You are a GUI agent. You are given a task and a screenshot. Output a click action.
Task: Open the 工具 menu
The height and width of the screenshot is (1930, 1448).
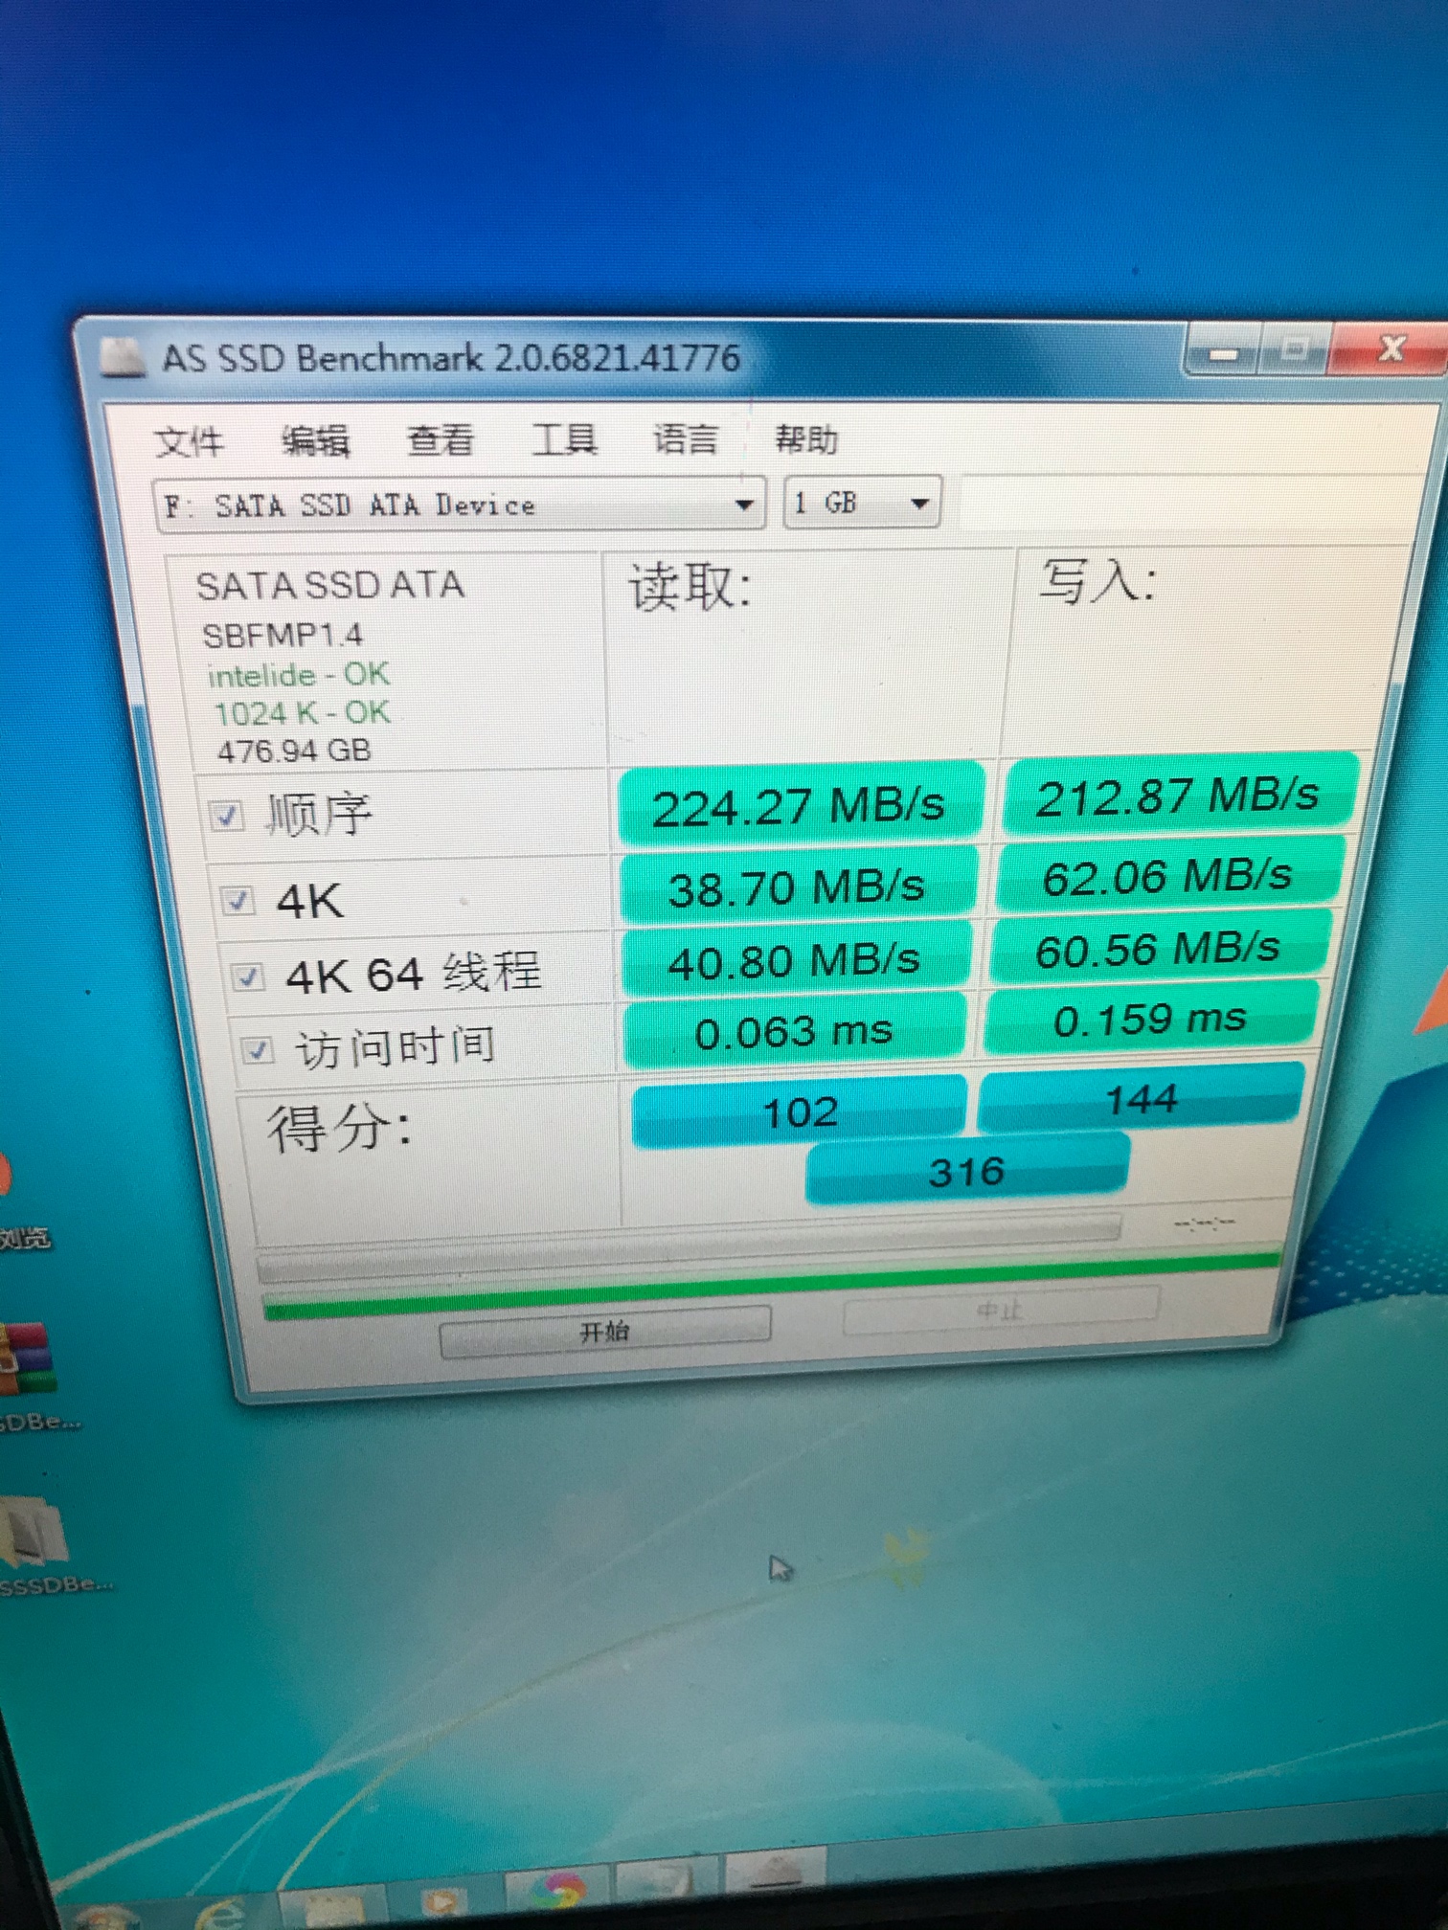tap(564, 439)
